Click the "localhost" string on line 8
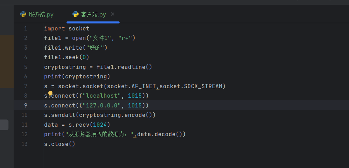 click(102, 96)
